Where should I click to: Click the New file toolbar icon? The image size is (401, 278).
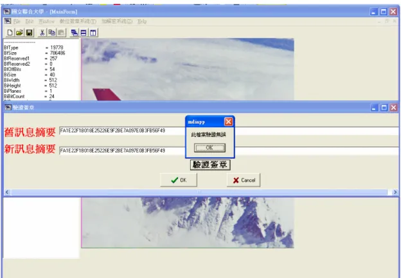10,33
